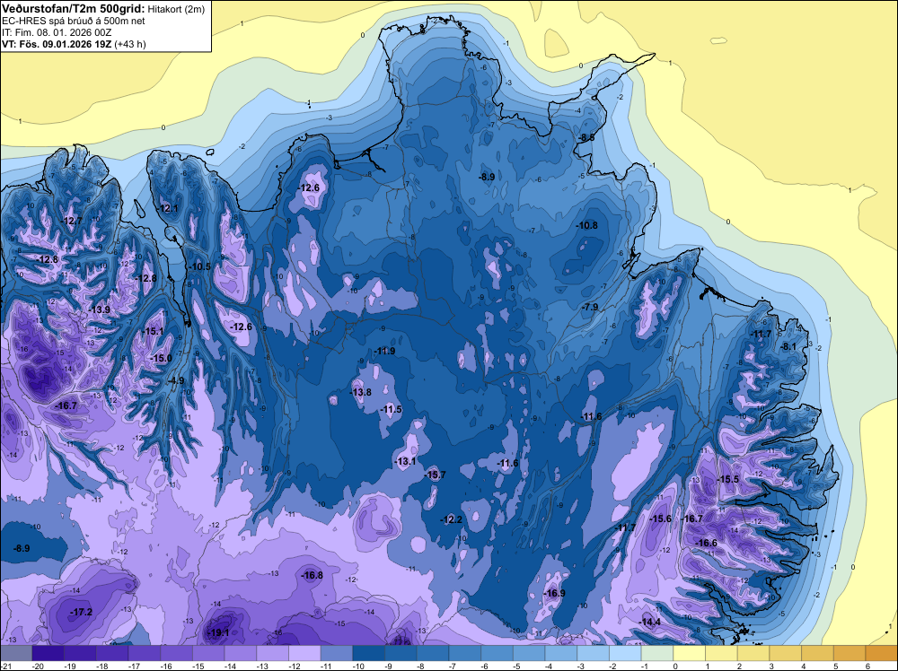This screenshot has width=898, height=671.
Task: Click the bold -11.9 temperature value
Action: tap(383, 351)
